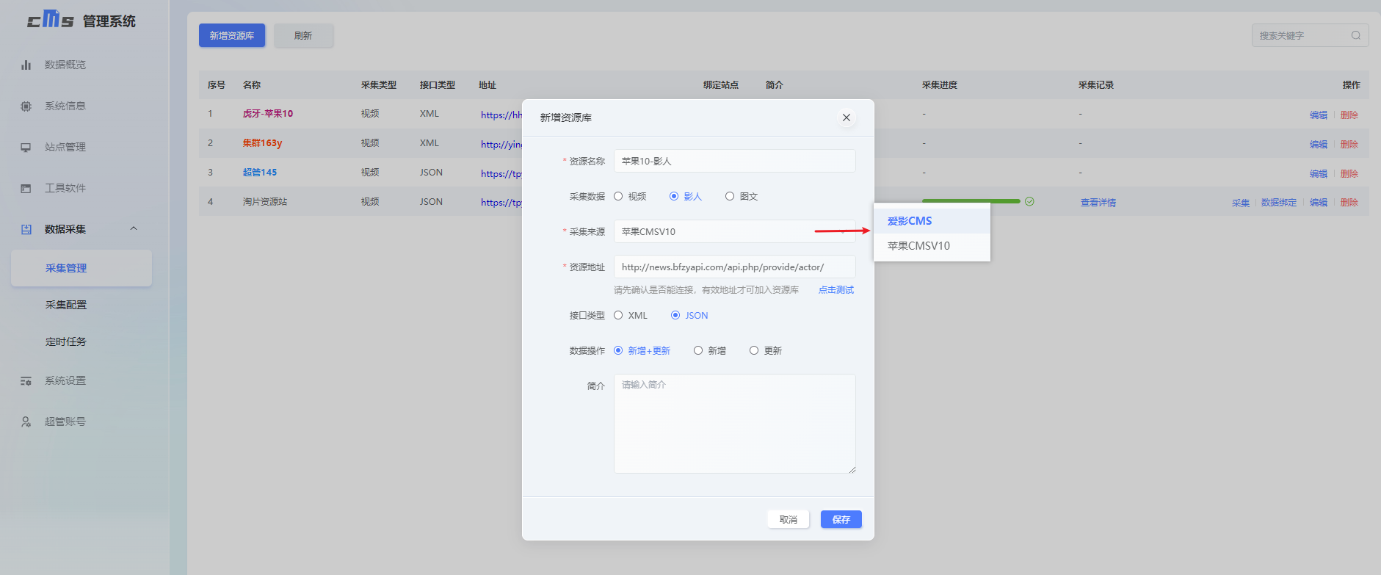
Task: Click the 数据采集 sidebar icon
Action: pyautogui.click(x=26, y=229)
